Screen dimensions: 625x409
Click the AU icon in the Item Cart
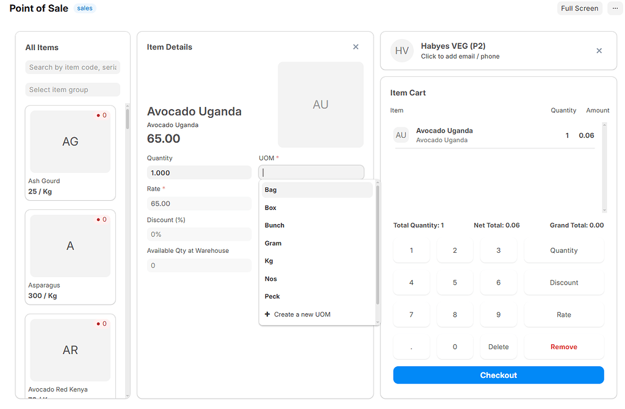401,134
